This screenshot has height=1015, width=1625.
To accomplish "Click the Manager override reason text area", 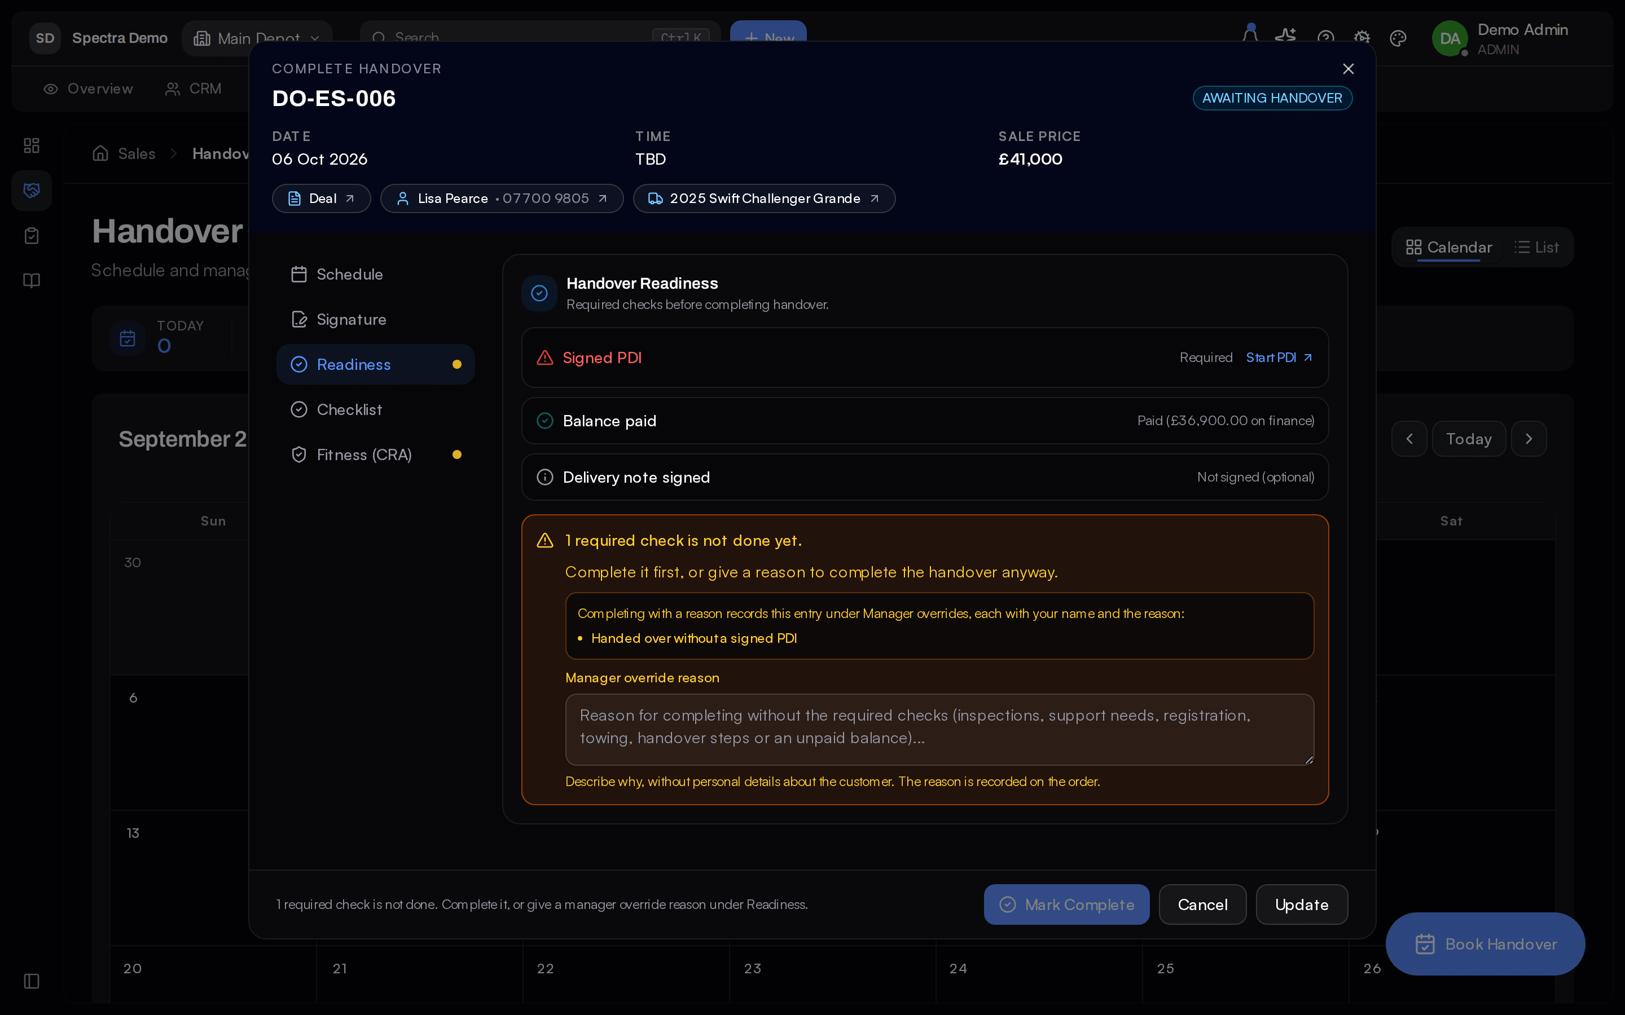I will [x=939, y=730].
